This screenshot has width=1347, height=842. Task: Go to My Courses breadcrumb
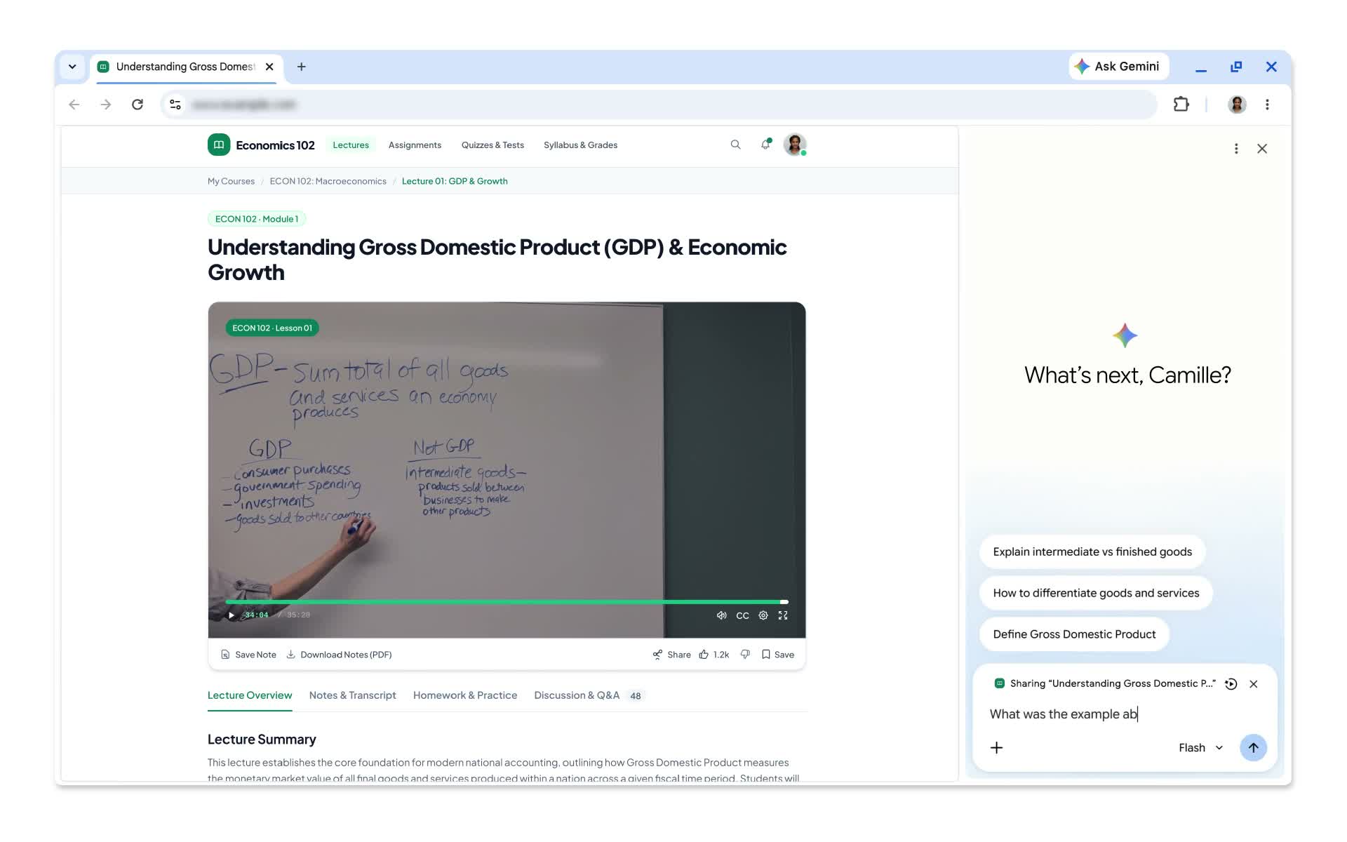(231, 181)
